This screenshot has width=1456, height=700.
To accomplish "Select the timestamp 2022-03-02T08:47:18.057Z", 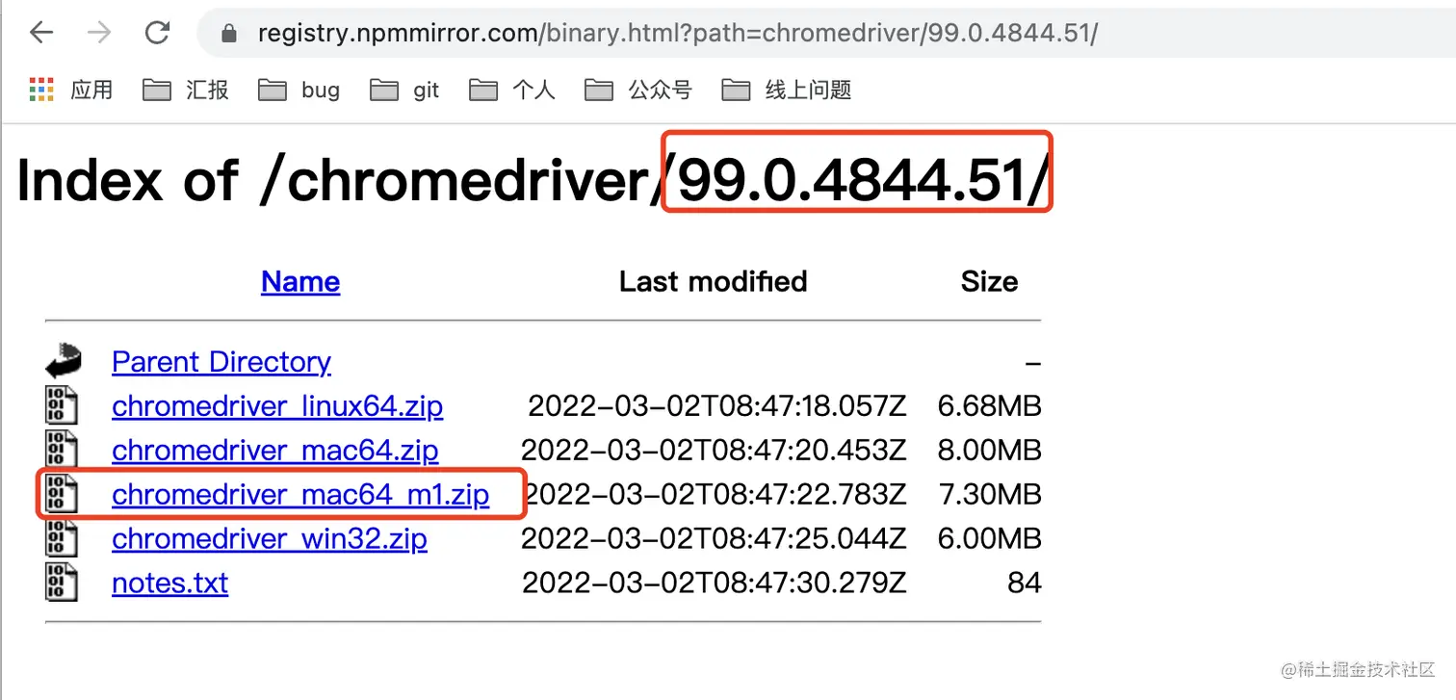I will click(717, 406).
